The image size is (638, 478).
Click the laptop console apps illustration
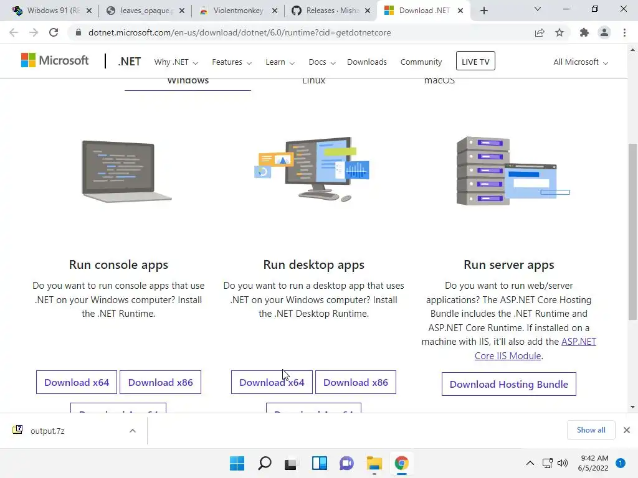(x=126, y=171)
